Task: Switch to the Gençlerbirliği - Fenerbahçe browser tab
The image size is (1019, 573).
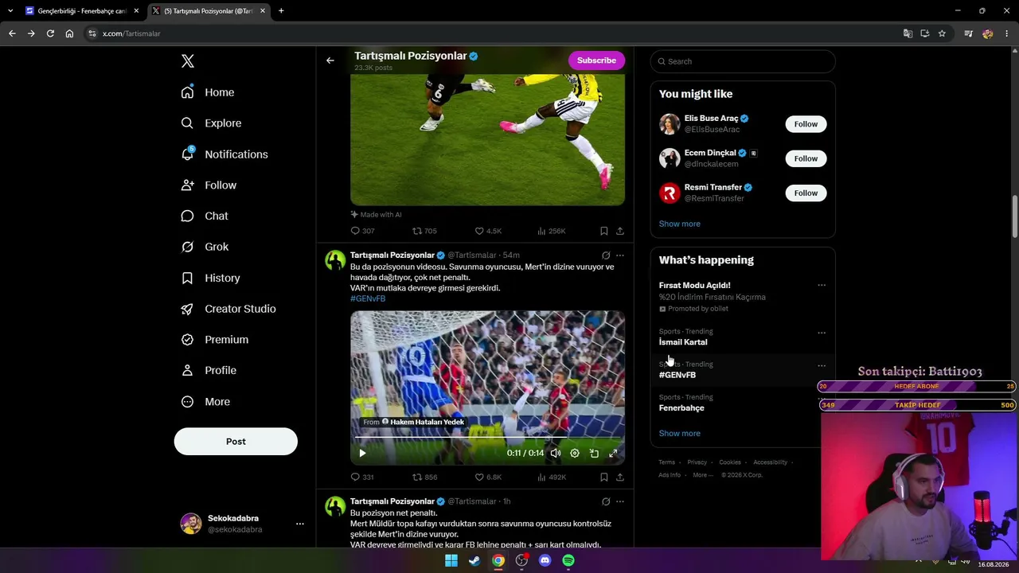Action: coord(83,11)
